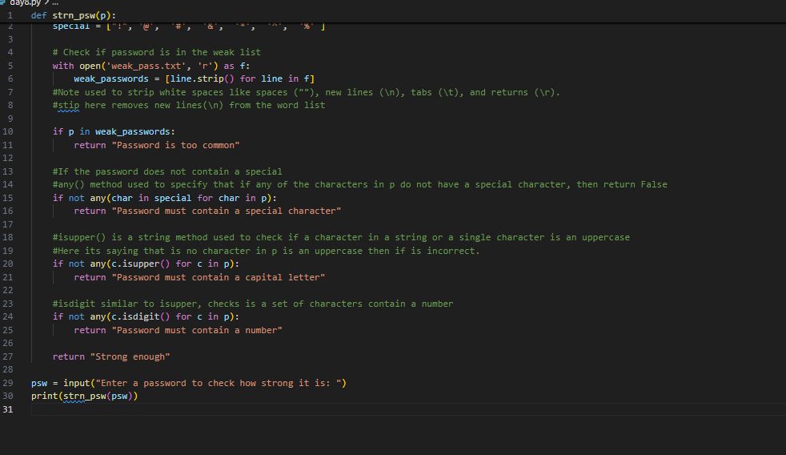
Task: Jump to sticky header 'def strn_psw(p):'
Action: [x=73, y=15]
